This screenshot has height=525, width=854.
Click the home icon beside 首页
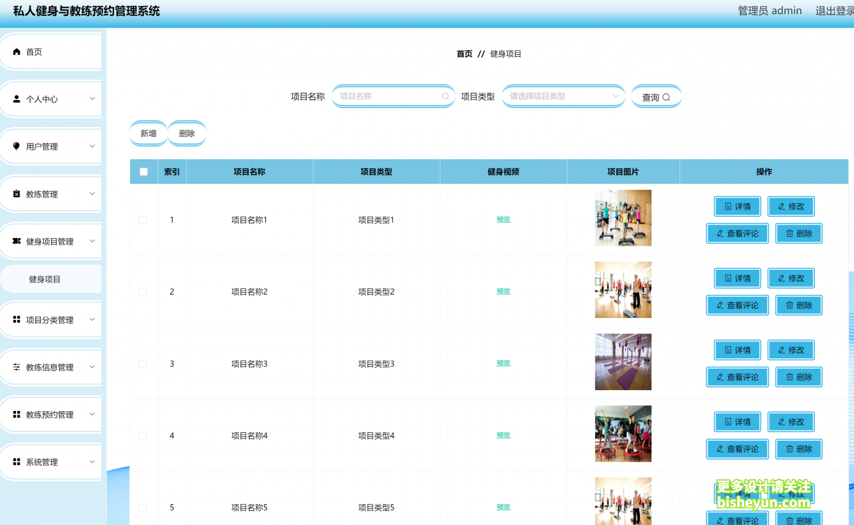tap(16, 52)
